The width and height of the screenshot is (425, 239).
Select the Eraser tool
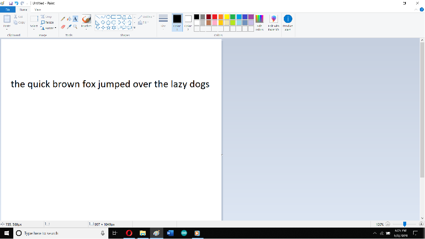coord(63,27)
